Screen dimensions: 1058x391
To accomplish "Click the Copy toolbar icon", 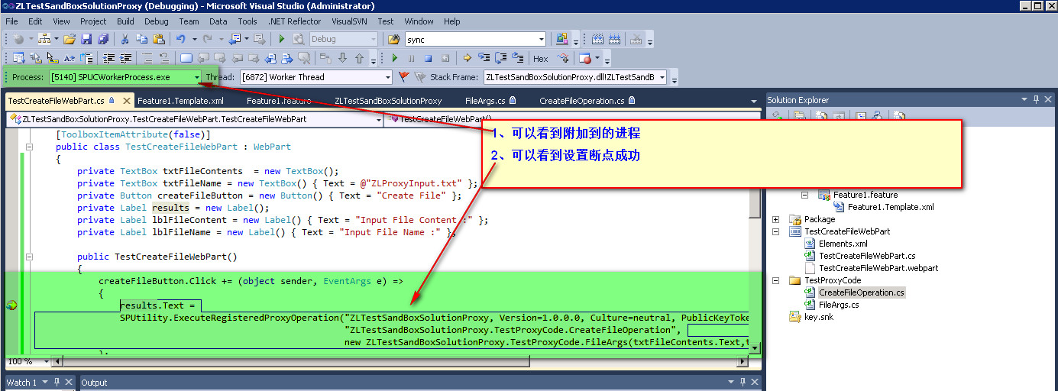I will 141,38.
